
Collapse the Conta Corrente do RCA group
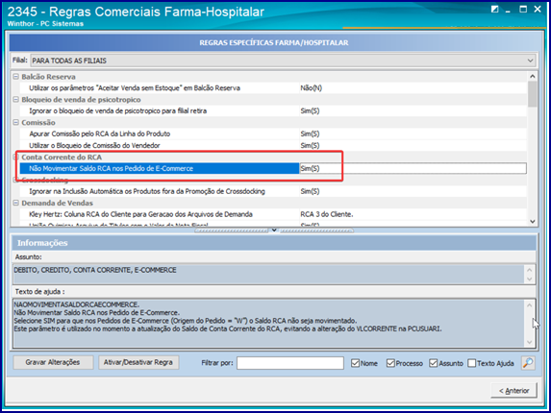(15, 157)
